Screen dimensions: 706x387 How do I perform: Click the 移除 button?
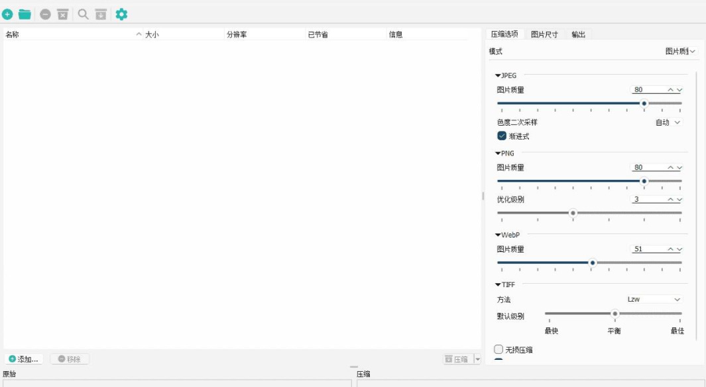pyautogui.click(x=70, y=359)
